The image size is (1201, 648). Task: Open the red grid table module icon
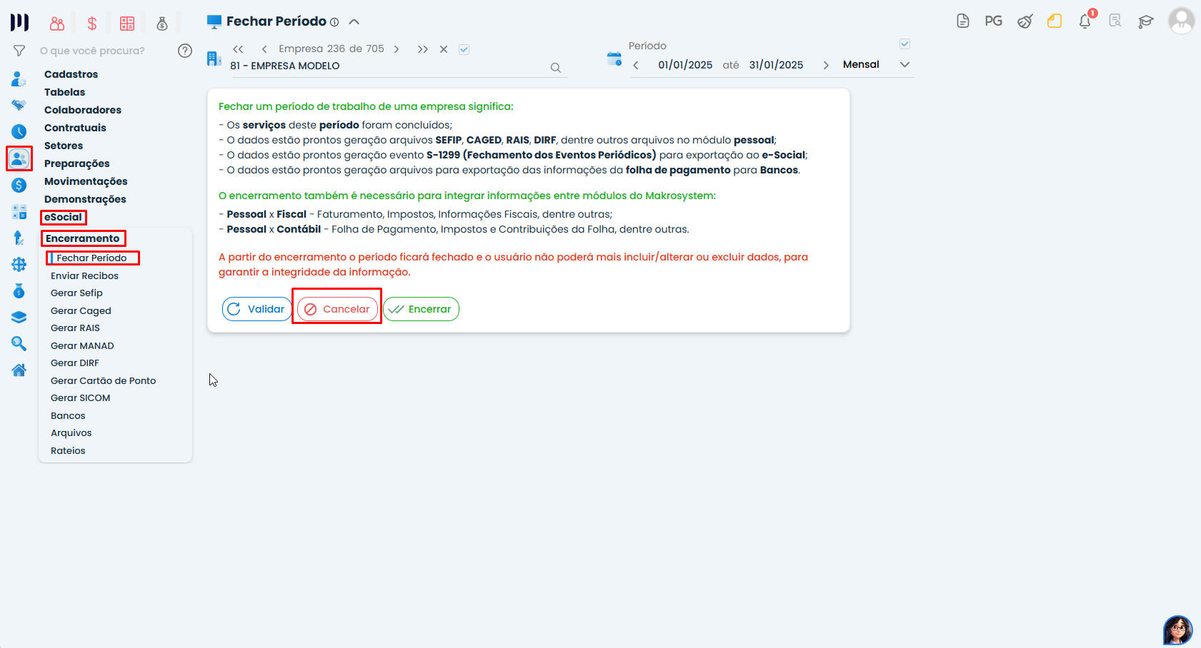pos(127,24)
